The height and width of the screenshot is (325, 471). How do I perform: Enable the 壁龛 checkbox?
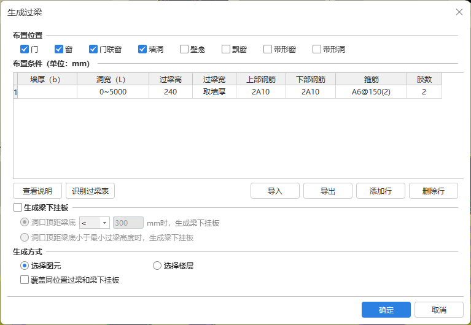click(184, 49)
